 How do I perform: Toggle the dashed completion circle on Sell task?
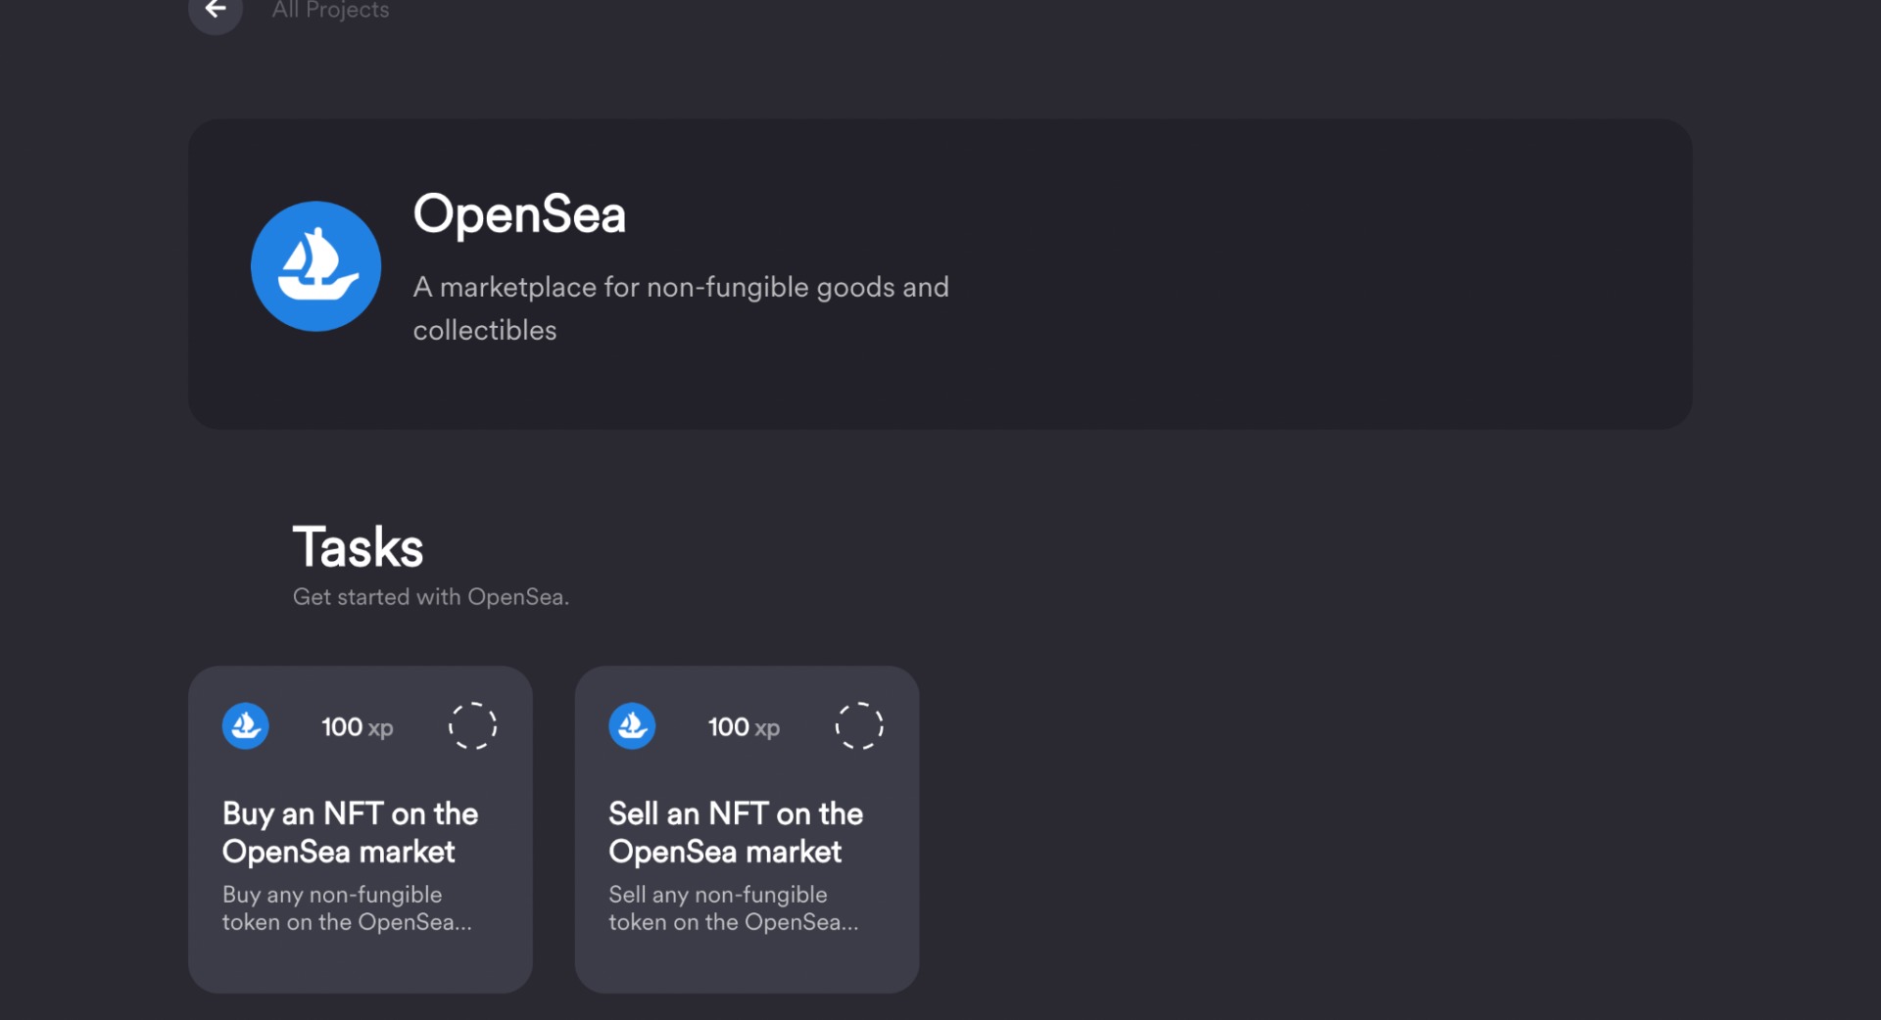pyautogui.click(x=859, y=726)
